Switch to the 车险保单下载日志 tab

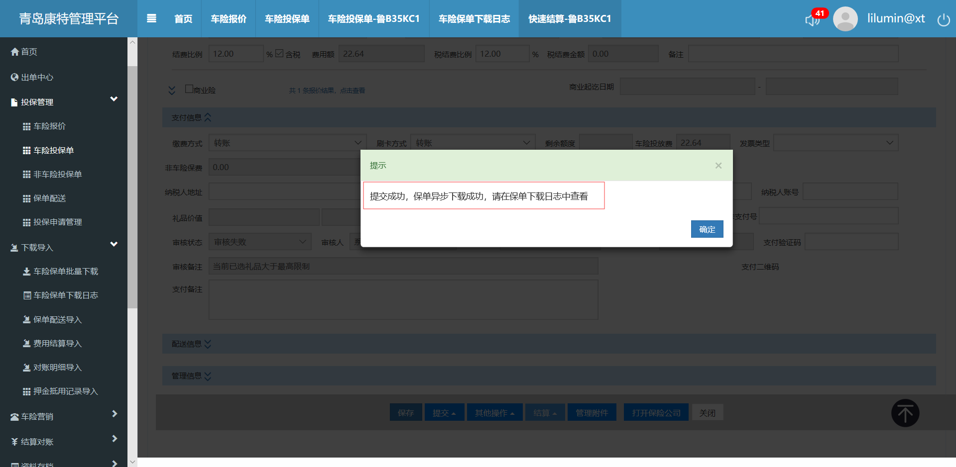pyautogui.click(x=474, y=19)
